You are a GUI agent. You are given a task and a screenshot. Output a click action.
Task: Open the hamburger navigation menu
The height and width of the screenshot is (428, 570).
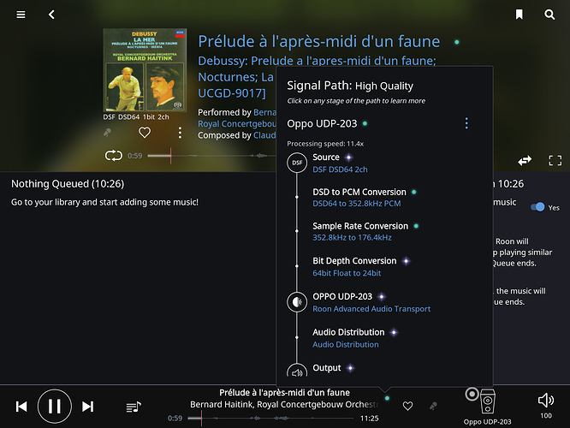point(21,15)
